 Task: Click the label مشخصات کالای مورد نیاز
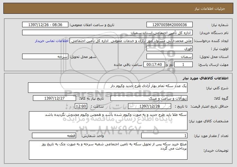[209, 121]
